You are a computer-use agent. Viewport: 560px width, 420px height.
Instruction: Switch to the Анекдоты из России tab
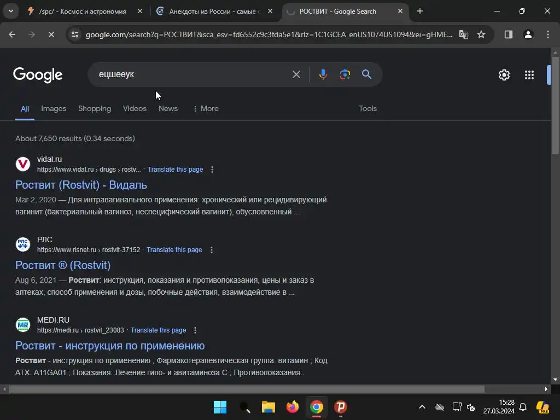tap(213, 11)
